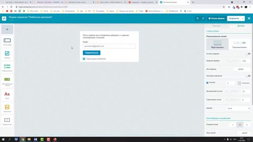This screenshot has width=253, height=142.
Task: Click the form description text
Action: [106, 36]
